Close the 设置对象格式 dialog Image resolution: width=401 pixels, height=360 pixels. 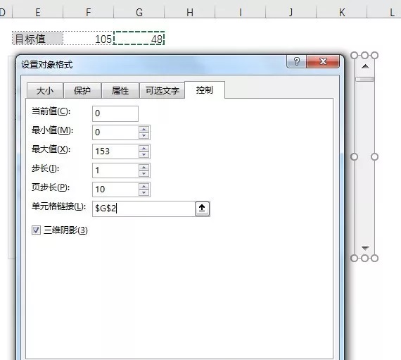[x=323, y=61]
